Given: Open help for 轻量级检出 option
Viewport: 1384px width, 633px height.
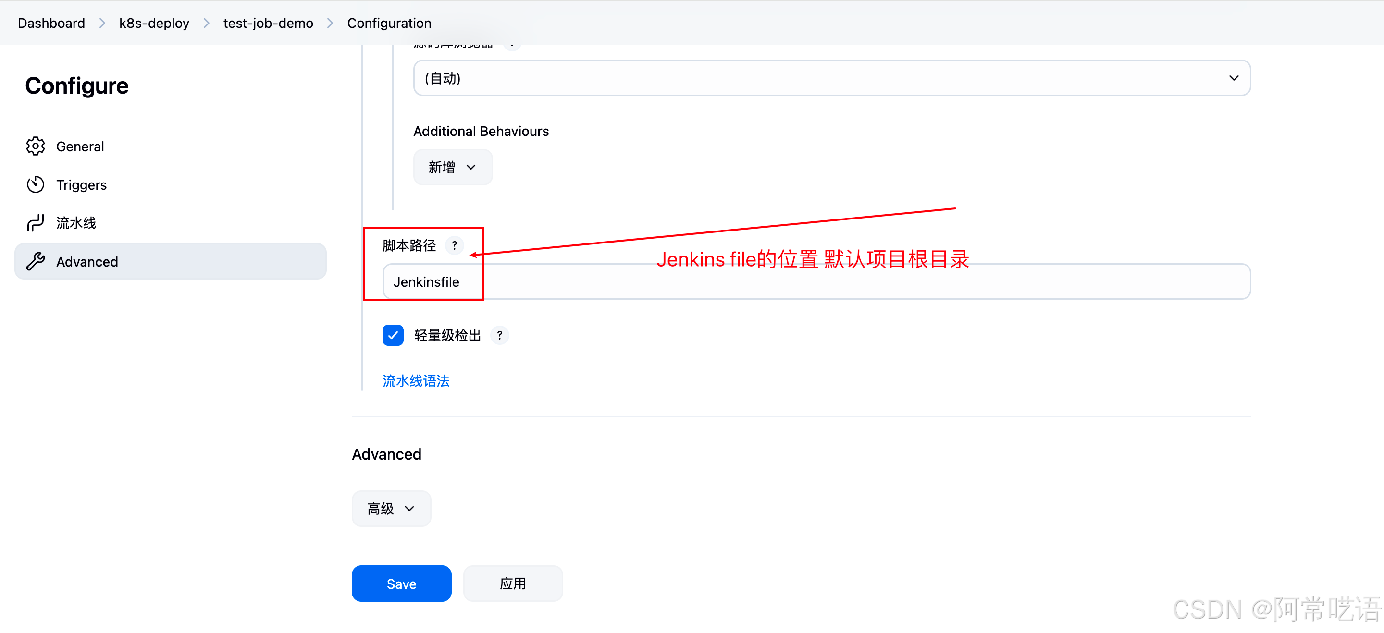Looking at the screenshot, I should (500, 336).
